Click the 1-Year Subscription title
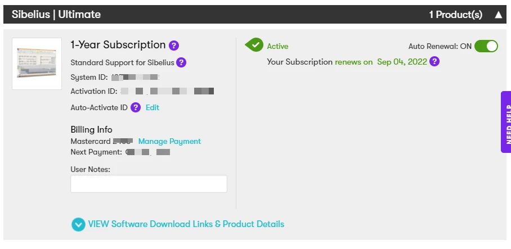 (x=118, y=45)
